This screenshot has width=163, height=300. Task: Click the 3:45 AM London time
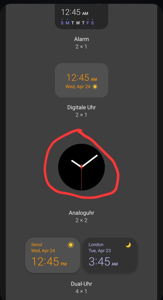(103, 262)
